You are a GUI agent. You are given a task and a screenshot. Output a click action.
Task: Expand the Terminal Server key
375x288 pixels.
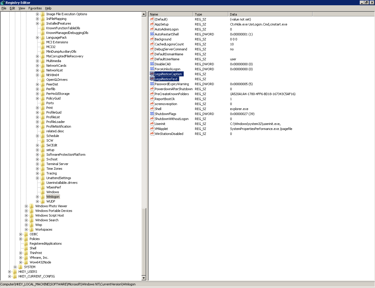pos(37,164)
